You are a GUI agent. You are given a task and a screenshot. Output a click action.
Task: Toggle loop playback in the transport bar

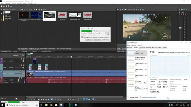[29, 99]
